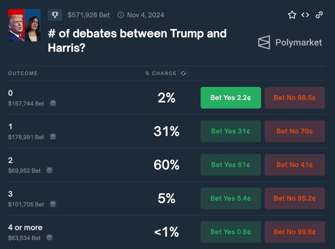Toggle the % chance refresh icon
Image resolution: width=335 pixels, height=249 pixels.
(x=183, y=74)
